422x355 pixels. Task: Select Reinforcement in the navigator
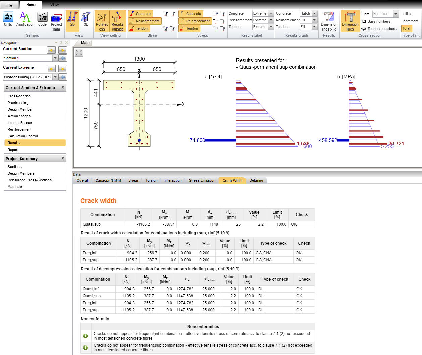[19, 129]
